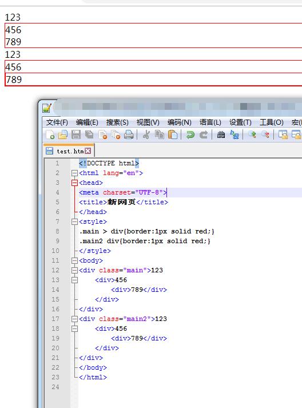Open the 搜索(S) menu
302x408 pixels.
tap(117, 122)
